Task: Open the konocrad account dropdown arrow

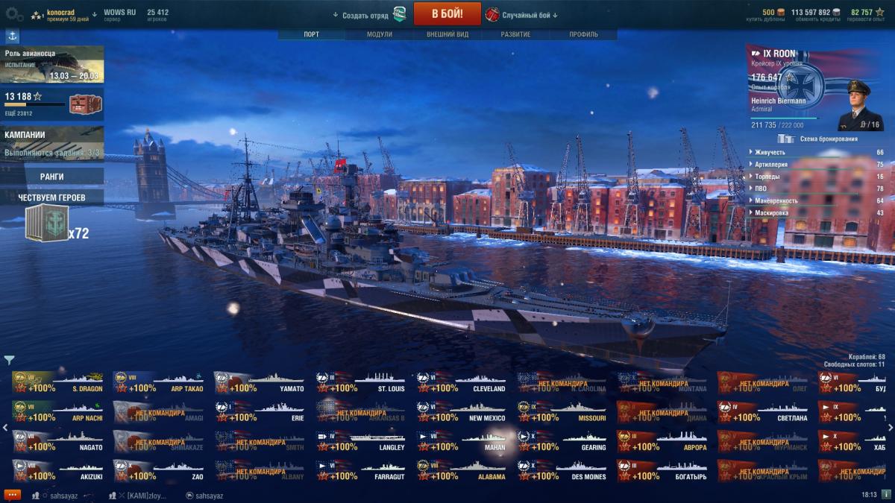Action: 95,15
